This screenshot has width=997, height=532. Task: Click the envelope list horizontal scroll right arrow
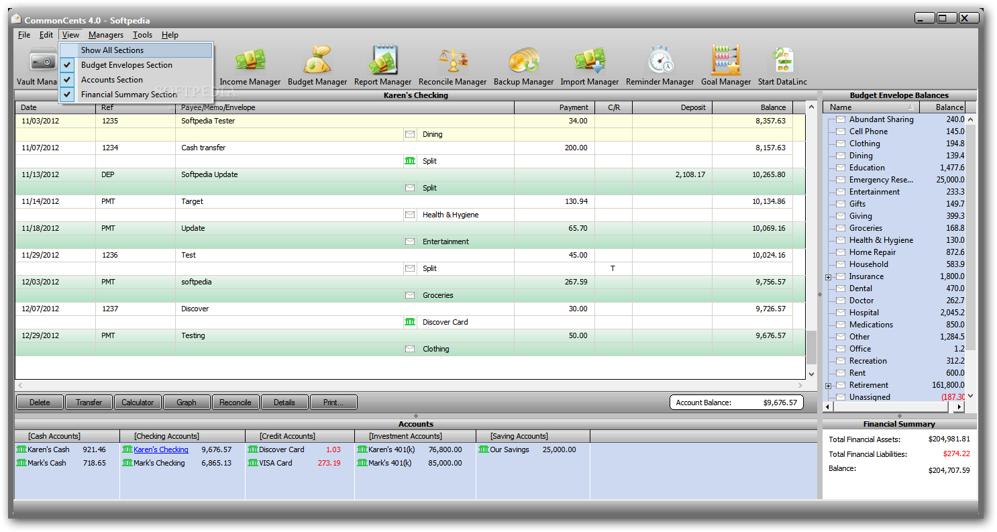(959, 407)
